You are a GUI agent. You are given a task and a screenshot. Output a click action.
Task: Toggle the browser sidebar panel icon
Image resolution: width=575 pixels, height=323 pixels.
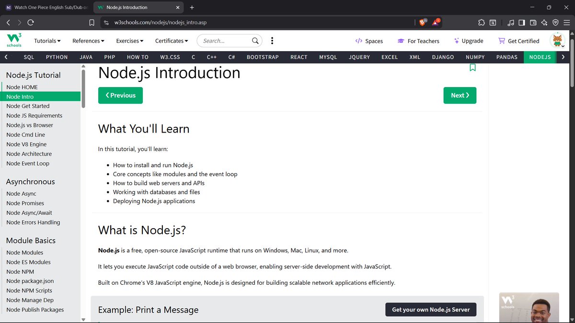click(x=522, y=22)
